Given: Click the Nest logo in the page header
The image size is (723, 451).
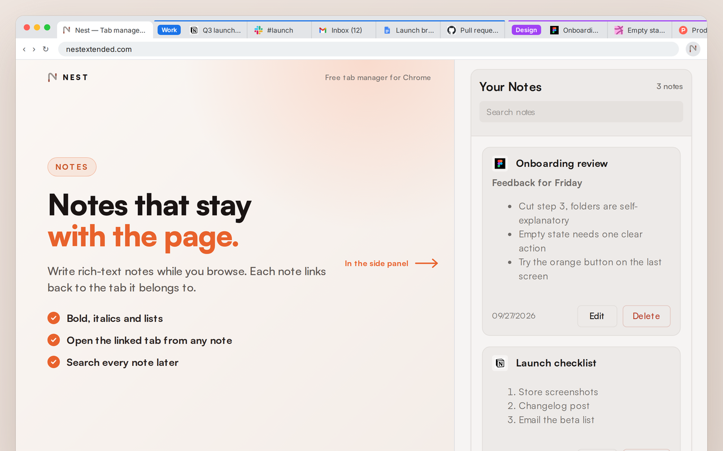Looking at the screenshot, I should tap(68, 77).
